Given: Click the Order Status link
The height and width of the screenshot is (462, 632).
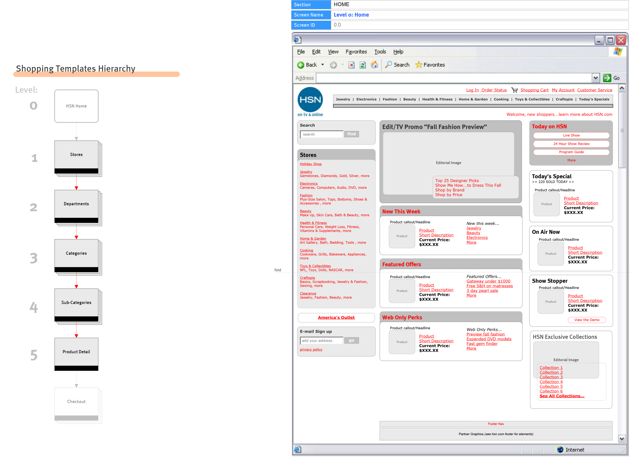Looking at the screenshot, I should pyautogui.click(x=494, y=90).
